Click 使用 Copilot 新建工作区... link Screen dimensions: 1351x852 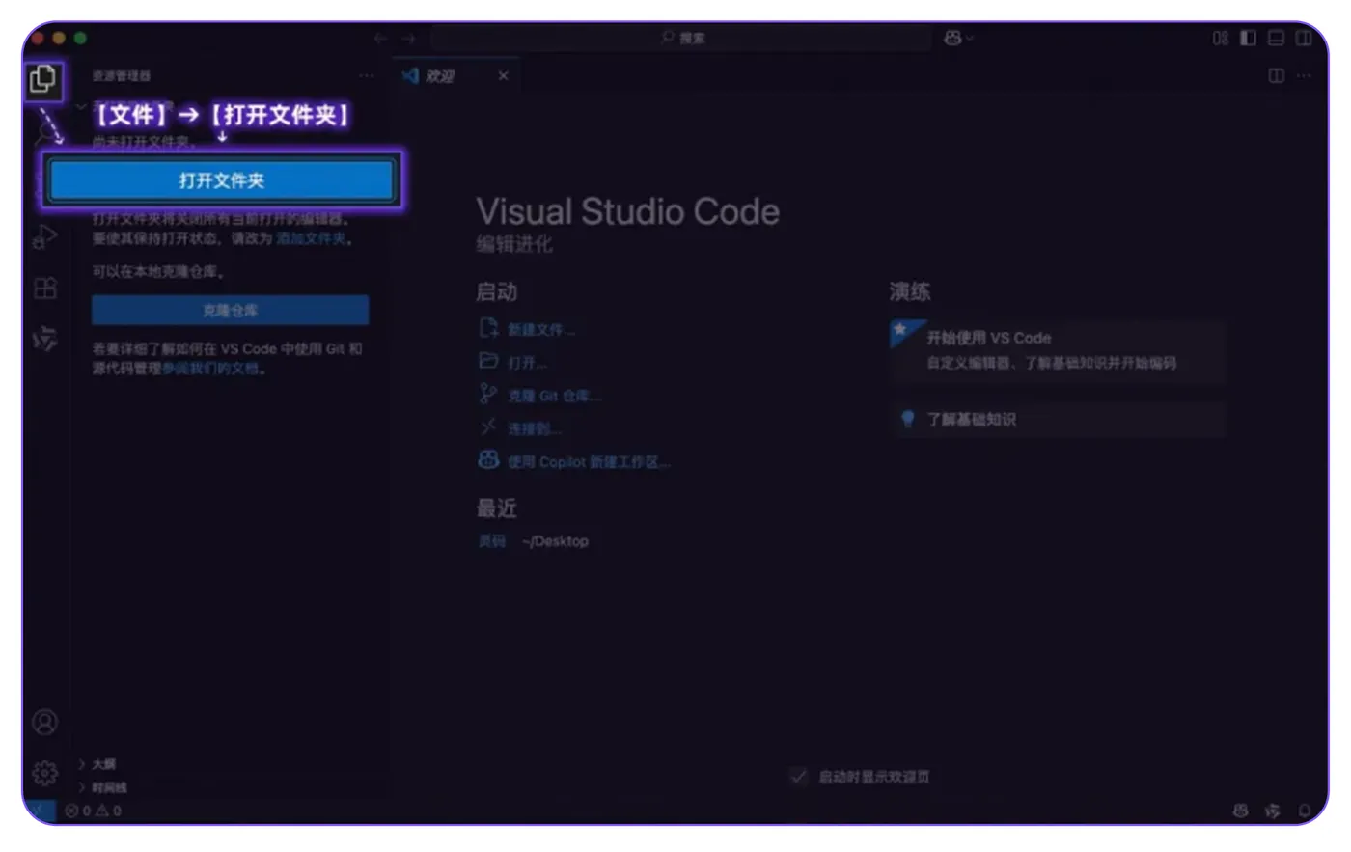pos(589,462)
